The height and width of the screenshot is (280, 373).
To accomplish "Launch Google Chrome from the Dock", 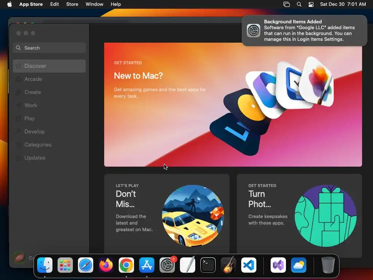I will pos(126,265).
